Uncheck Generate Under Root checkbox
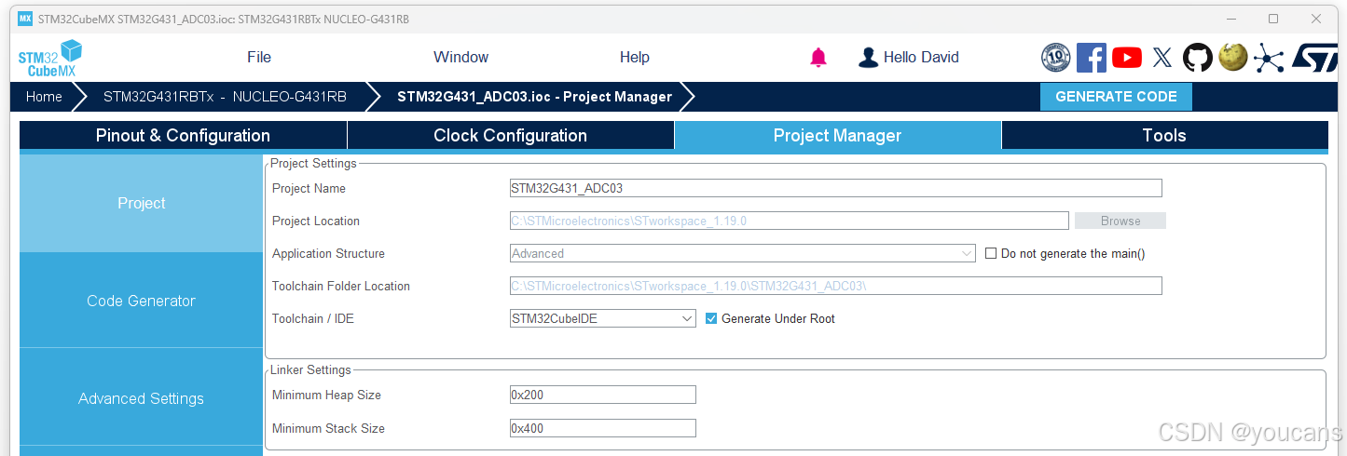1347x456 pixels. click(711, 318)
